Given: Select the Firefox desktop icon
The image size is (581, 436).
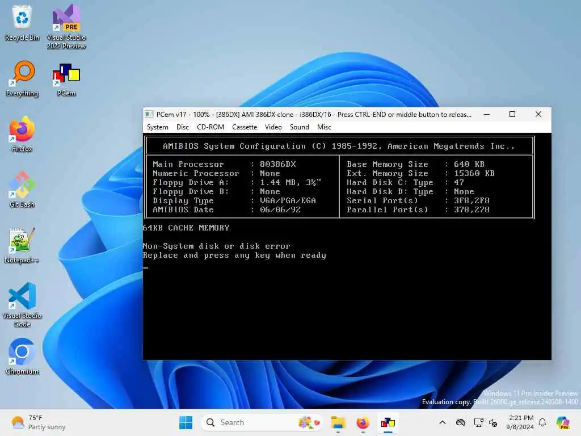Looking at the screenshot, I should 22,134.
